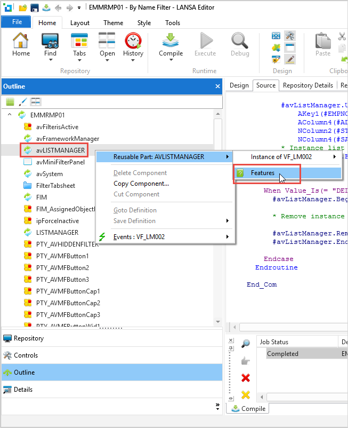The width and height of the screenshot is (348, 428).
Task: Open the History dropdown arrow
Action: click(x=133, y=60)
